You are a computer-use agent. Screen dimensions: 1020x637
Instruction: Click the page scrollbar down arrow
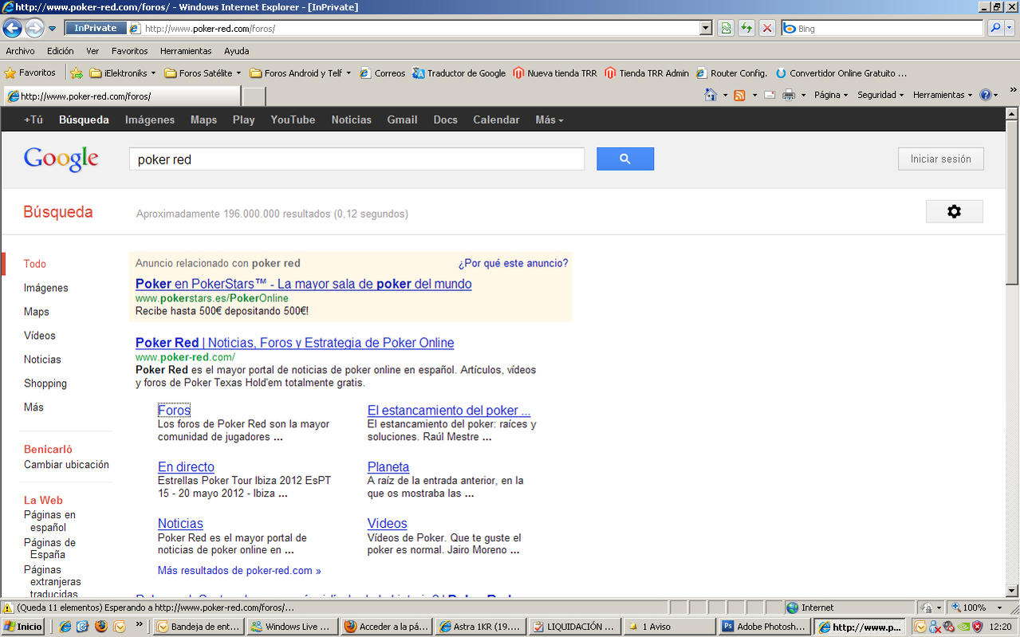1012,591
